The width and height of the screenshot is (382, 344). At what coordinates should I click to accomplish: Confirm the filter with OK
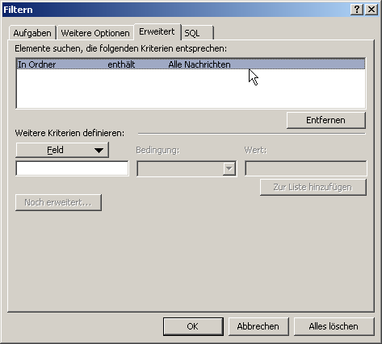(x=193, y=326)
